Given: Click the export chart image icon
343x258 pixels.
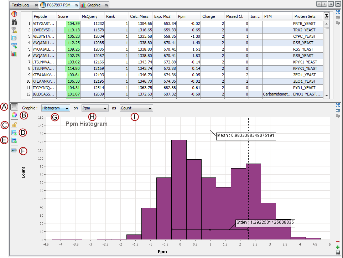Looking at the screenshot, I should (14, 151).
